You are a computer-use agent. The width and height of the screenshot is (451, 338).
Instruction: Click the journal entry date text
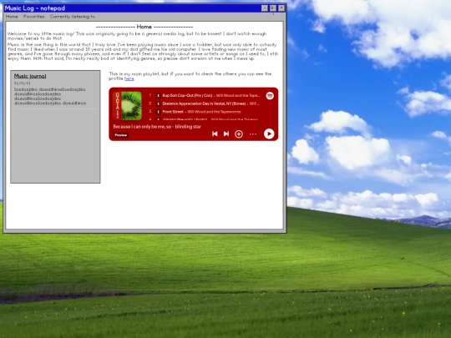click(23, 83)
